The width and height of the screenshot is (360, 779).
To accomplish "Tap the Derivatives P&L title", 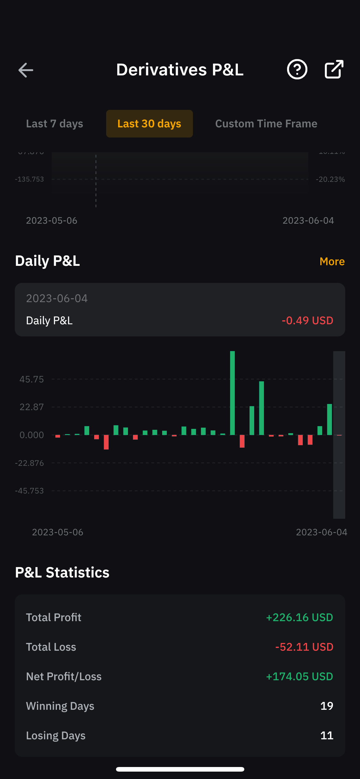I will coord(180,70).
